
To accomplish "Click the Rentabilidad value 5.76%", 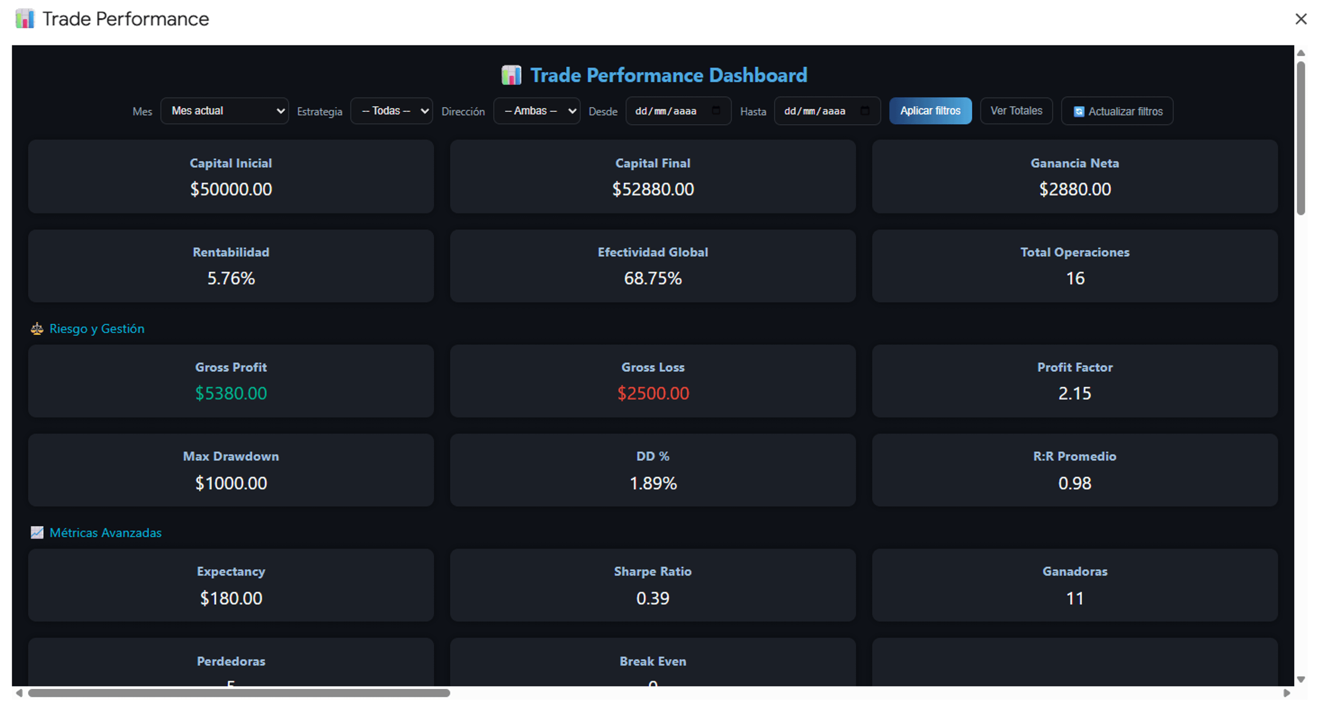I will pyautogui.click(x=231, y=278).
